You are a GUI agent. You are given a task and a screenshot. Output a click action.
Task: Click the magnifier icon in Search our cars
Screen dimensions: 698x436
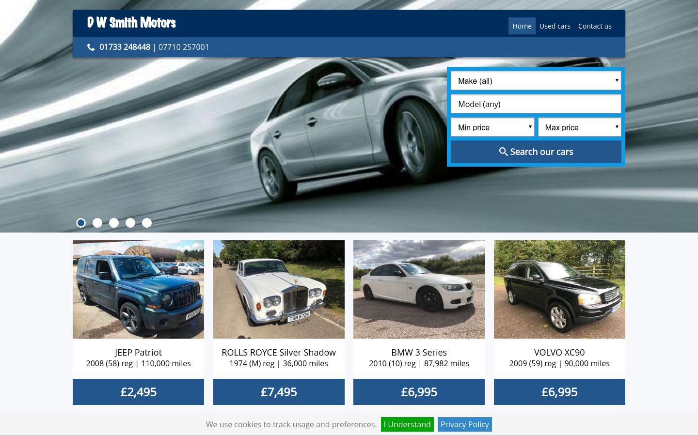point(504,152)
